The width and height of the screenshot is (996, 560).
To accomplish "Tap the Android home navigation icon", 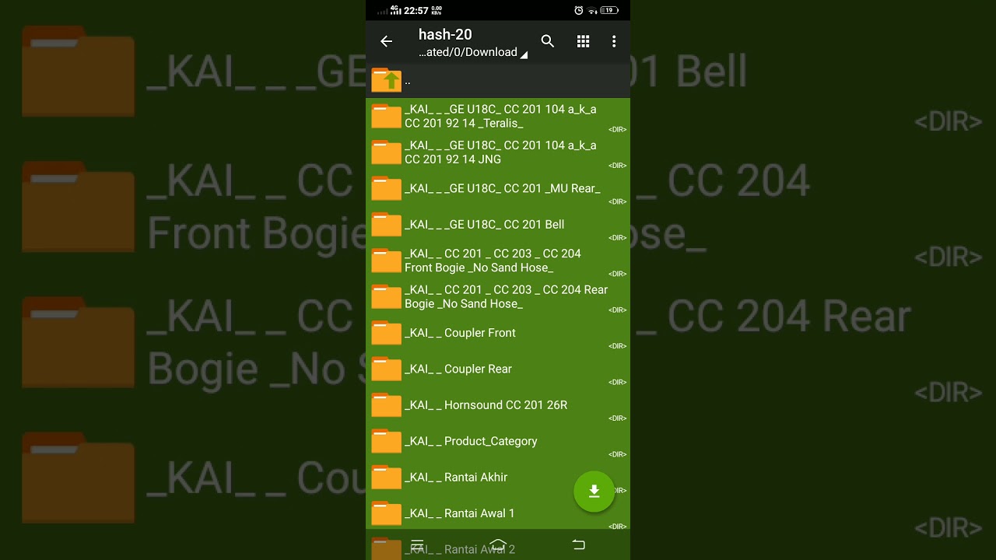I will 498,545.
